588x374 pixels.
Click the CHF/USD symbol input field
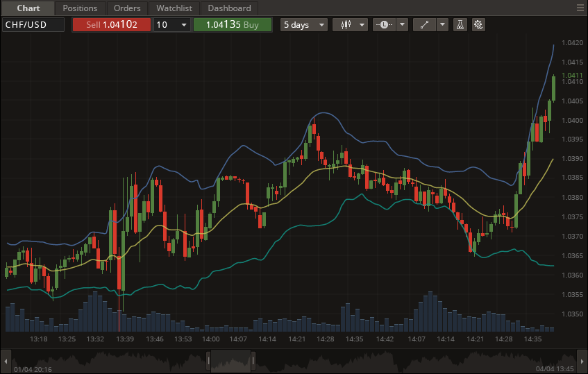[33, 25]
